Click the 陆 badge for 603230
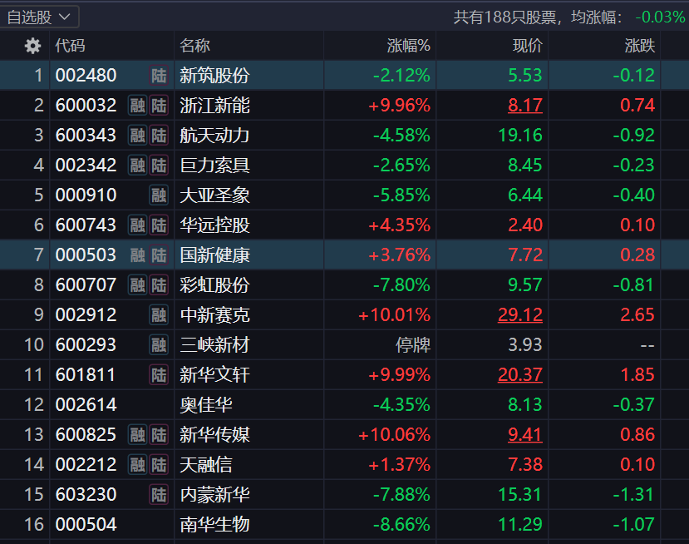This screenshot has height=544, width=689. pyautogui.click(x=159, y=495)
